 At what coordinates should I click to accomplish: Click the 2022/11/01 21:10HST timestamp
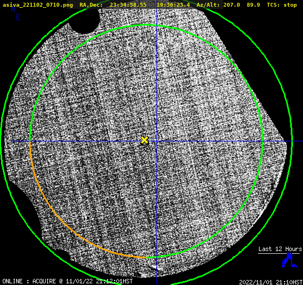coord(271,282)
